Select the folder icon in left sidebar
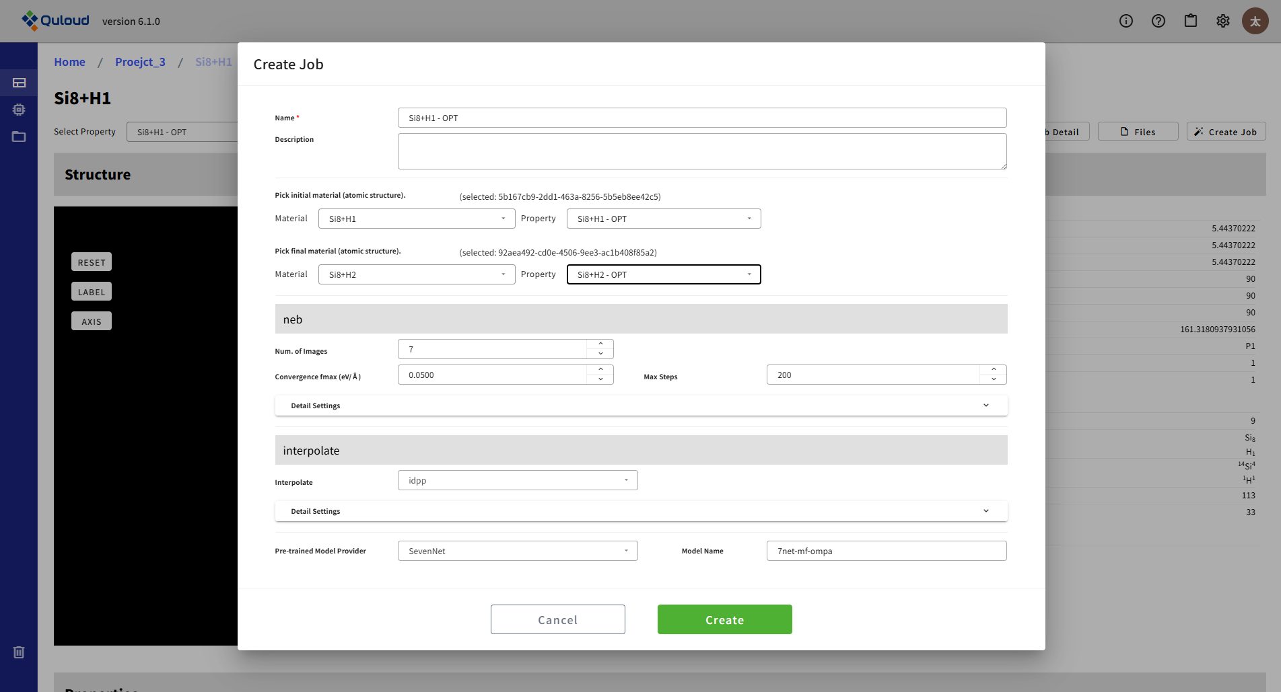 coord(19,137)
